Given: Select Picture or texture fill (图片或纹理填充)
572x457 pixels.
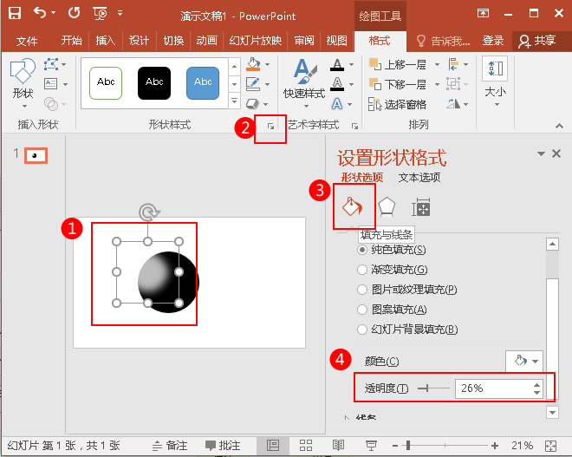Looking at the screenshot, I should pos(364,290).
